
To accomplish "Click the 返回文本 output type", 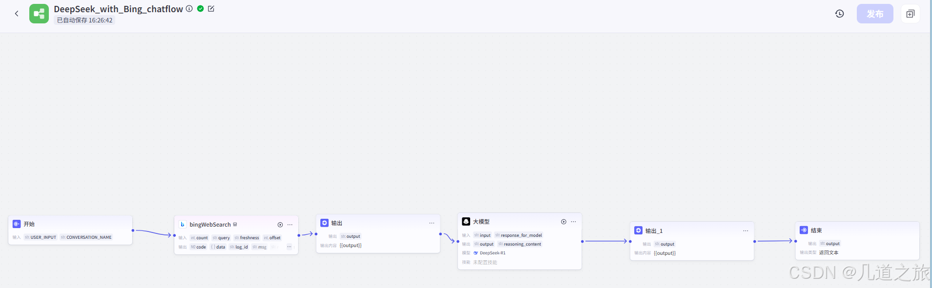I will coord(828,252).
